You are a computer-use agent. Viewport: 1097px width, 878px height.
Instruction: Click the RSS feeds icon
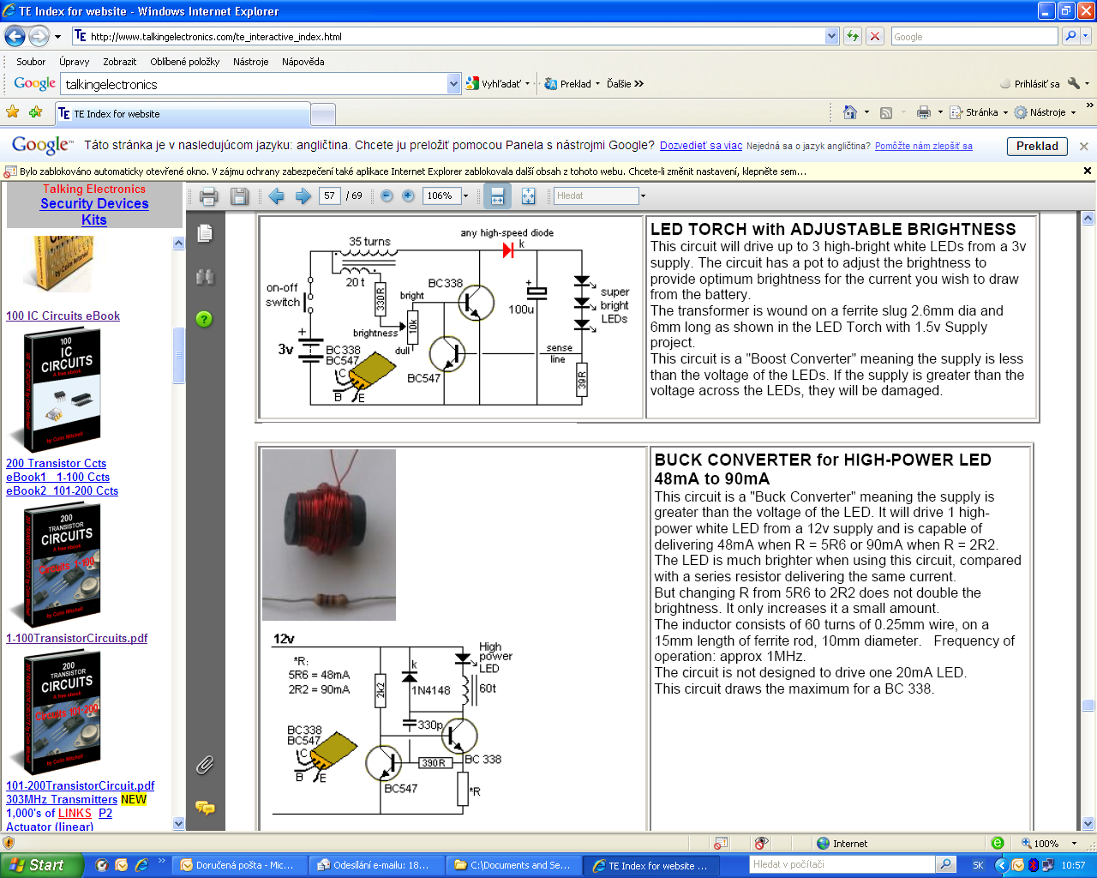pyautogui.click(x=886, y=112)
